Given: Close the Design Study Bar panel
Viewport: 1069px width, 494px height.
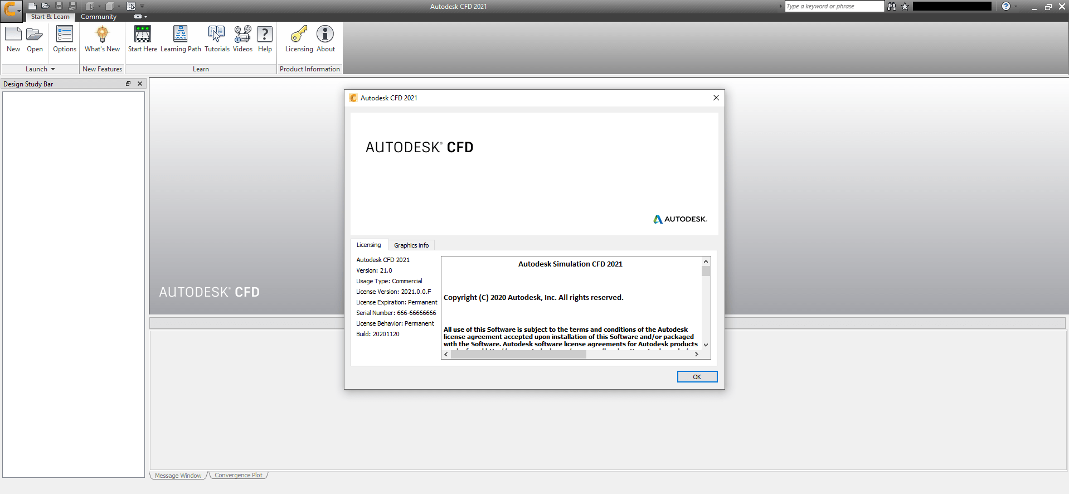Looking at the screenshot, I should click(x=140, y=84).
